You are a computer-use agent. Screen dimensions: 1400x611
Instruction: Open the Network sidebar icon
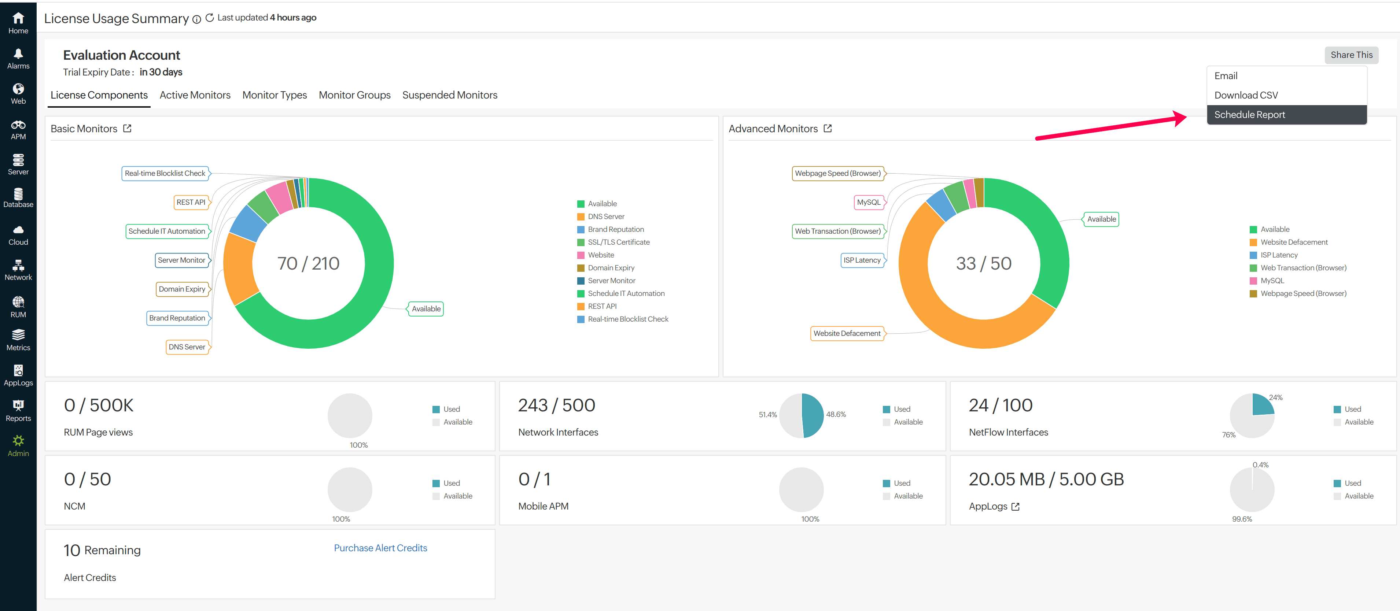point(18,265)
